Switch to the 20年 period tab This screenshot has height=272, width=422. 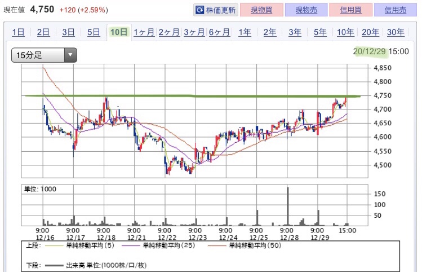(x=370, y=32)
